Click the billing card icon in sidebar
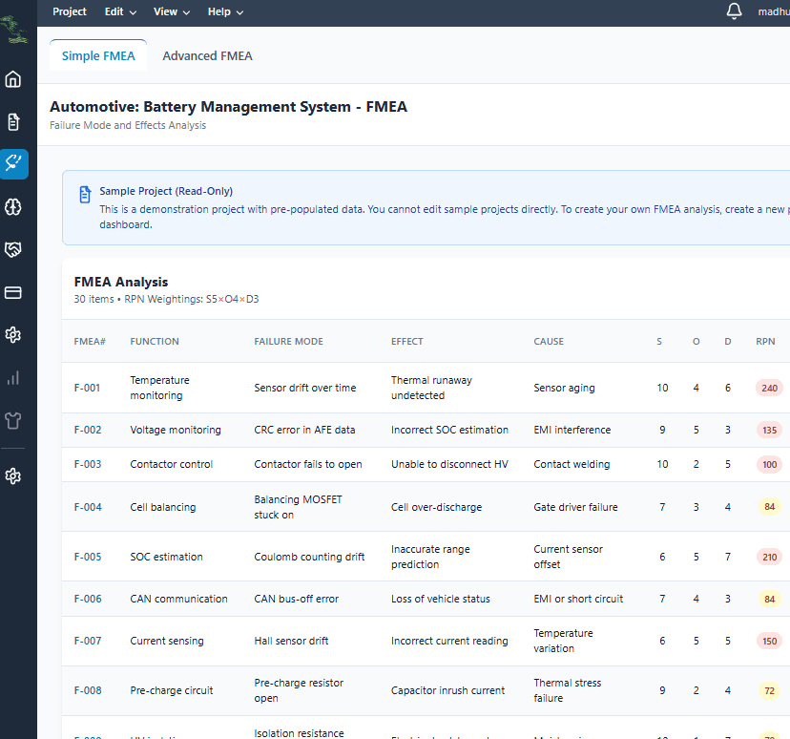Screen dimensions: 790x739 [12, 292]
